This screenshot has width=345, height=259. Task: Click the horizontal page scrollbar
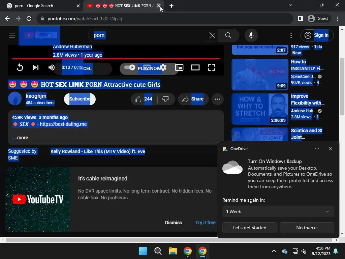click(169, 240)
